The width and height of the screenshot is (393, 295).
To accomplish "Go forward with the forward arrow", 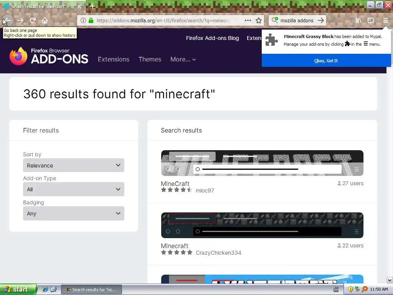I will [20, 21].
